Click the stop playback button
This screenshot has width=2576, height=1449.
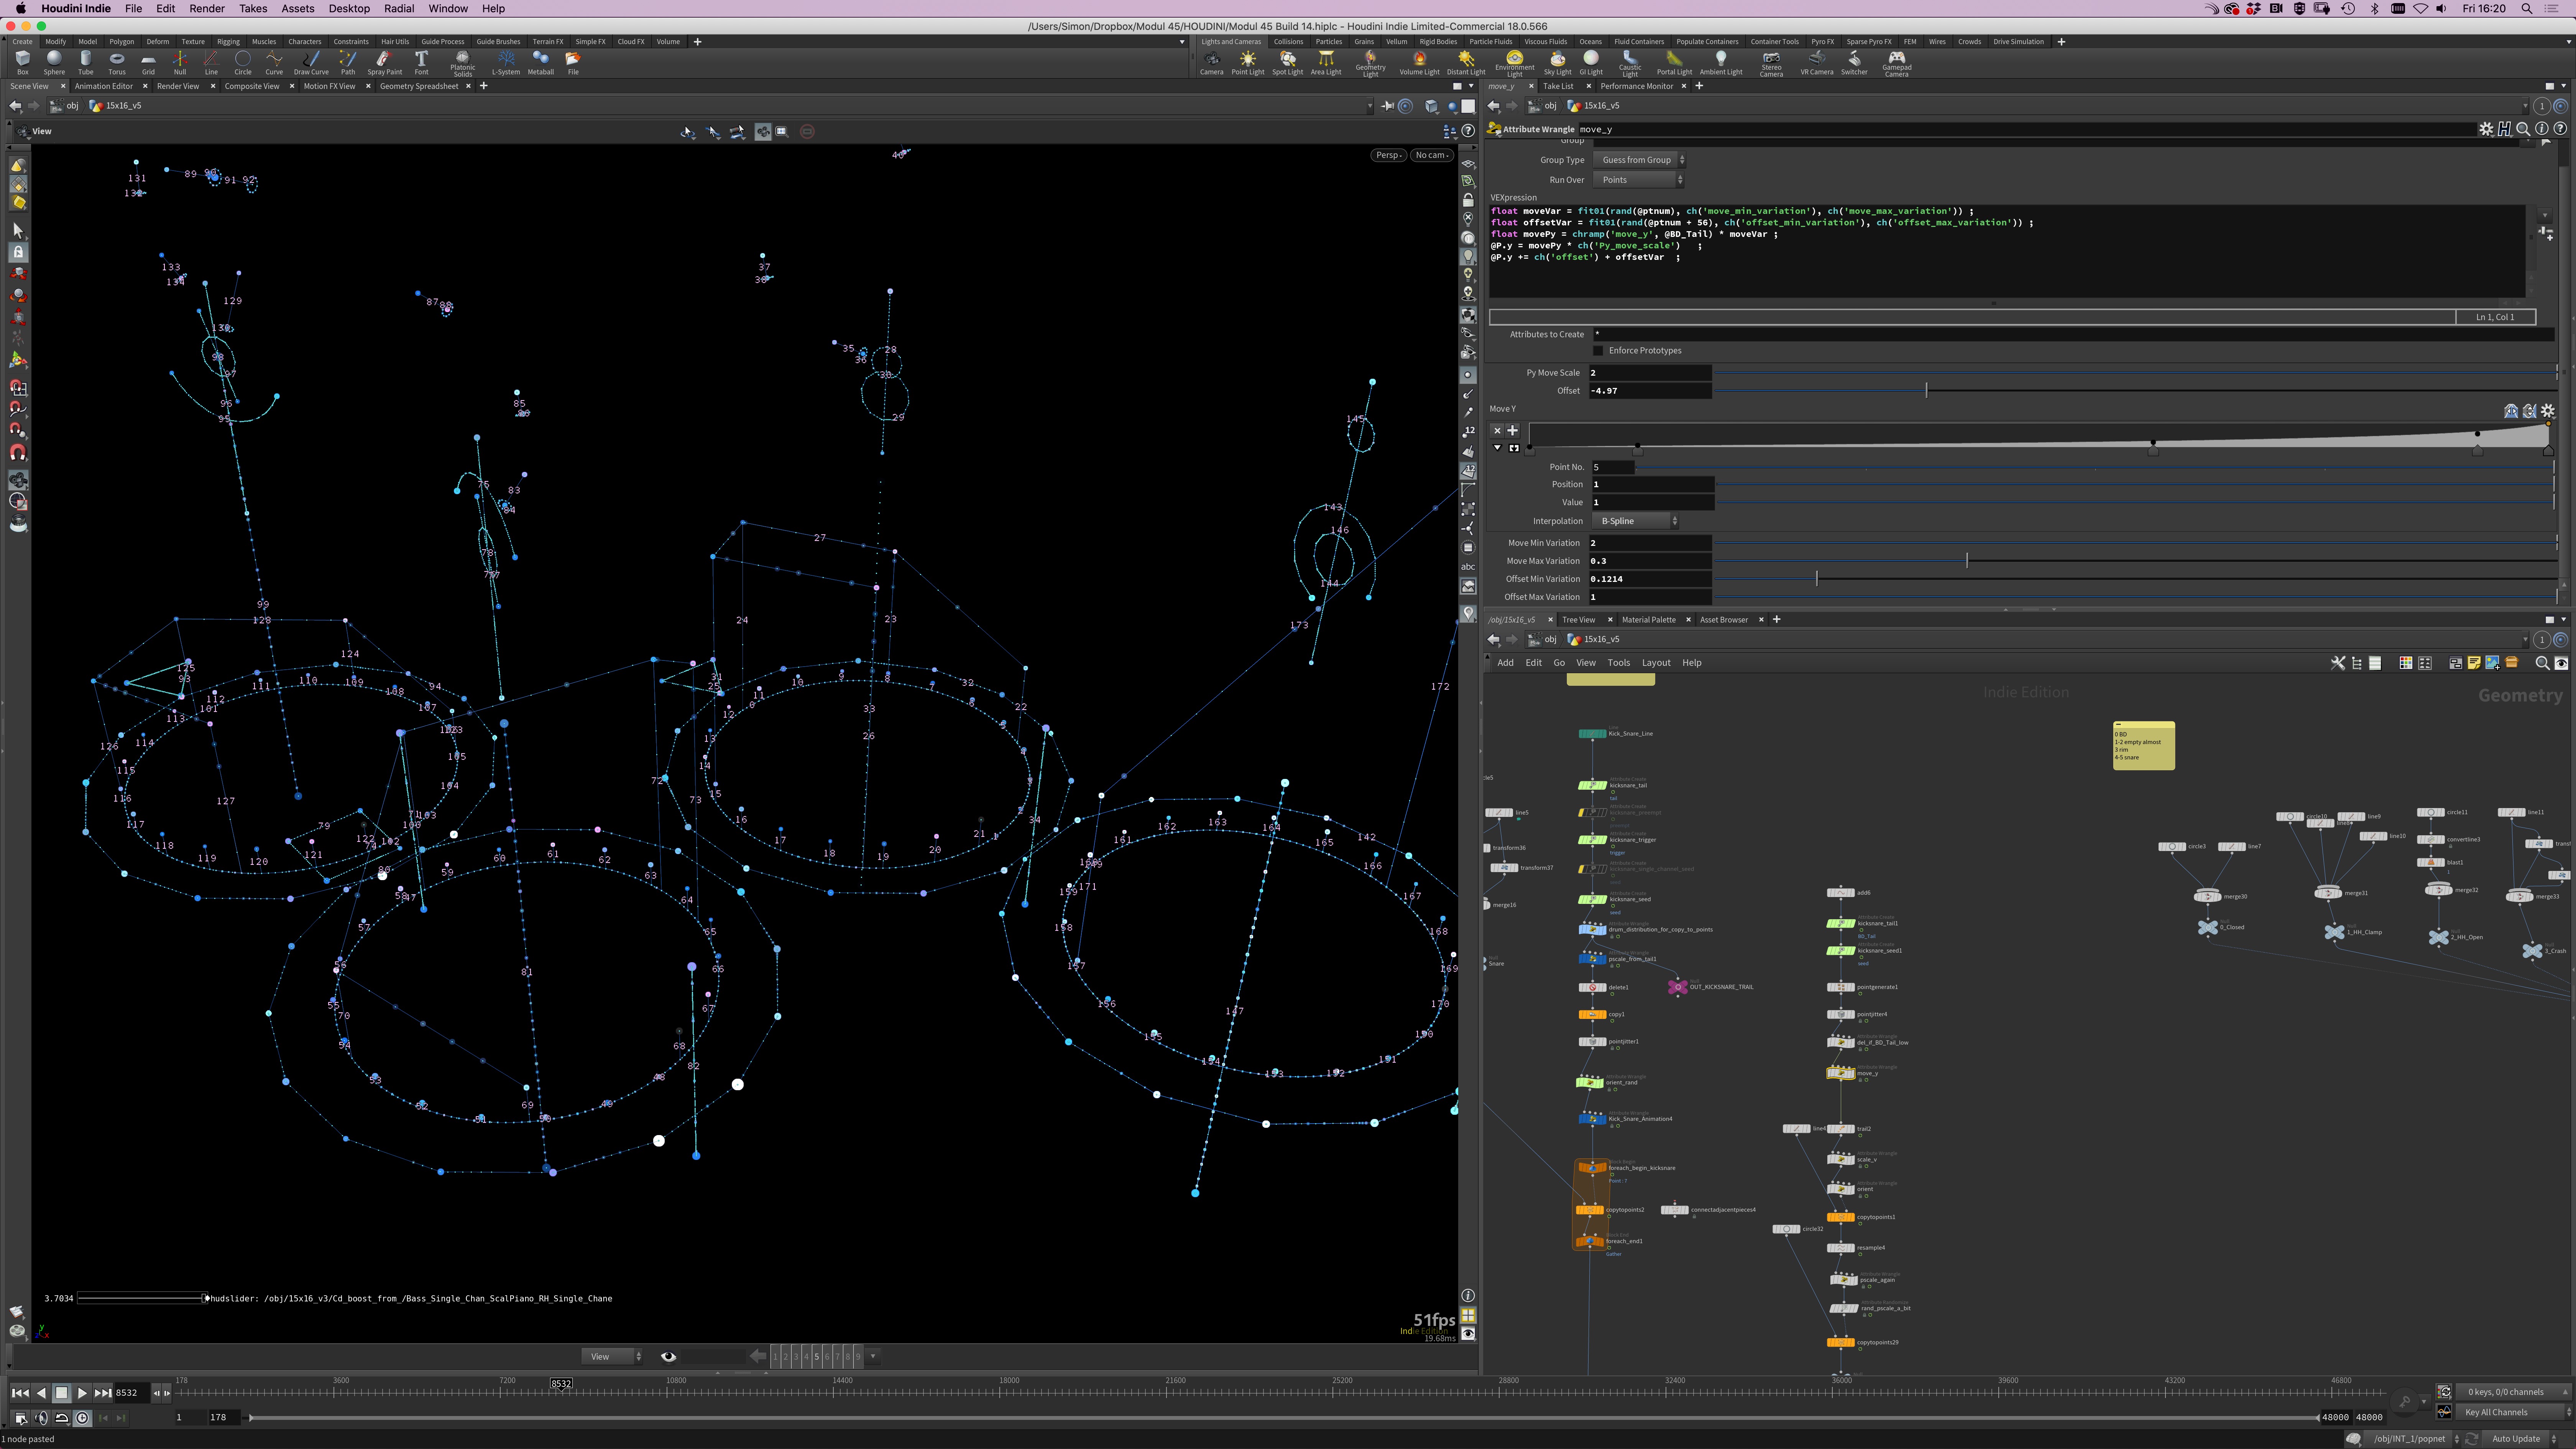tap(61, 1393)
